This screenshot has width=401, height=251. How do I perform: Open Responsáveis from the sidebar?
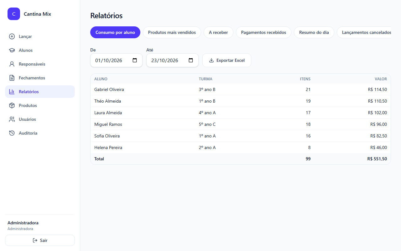click(x=40, y=64)
